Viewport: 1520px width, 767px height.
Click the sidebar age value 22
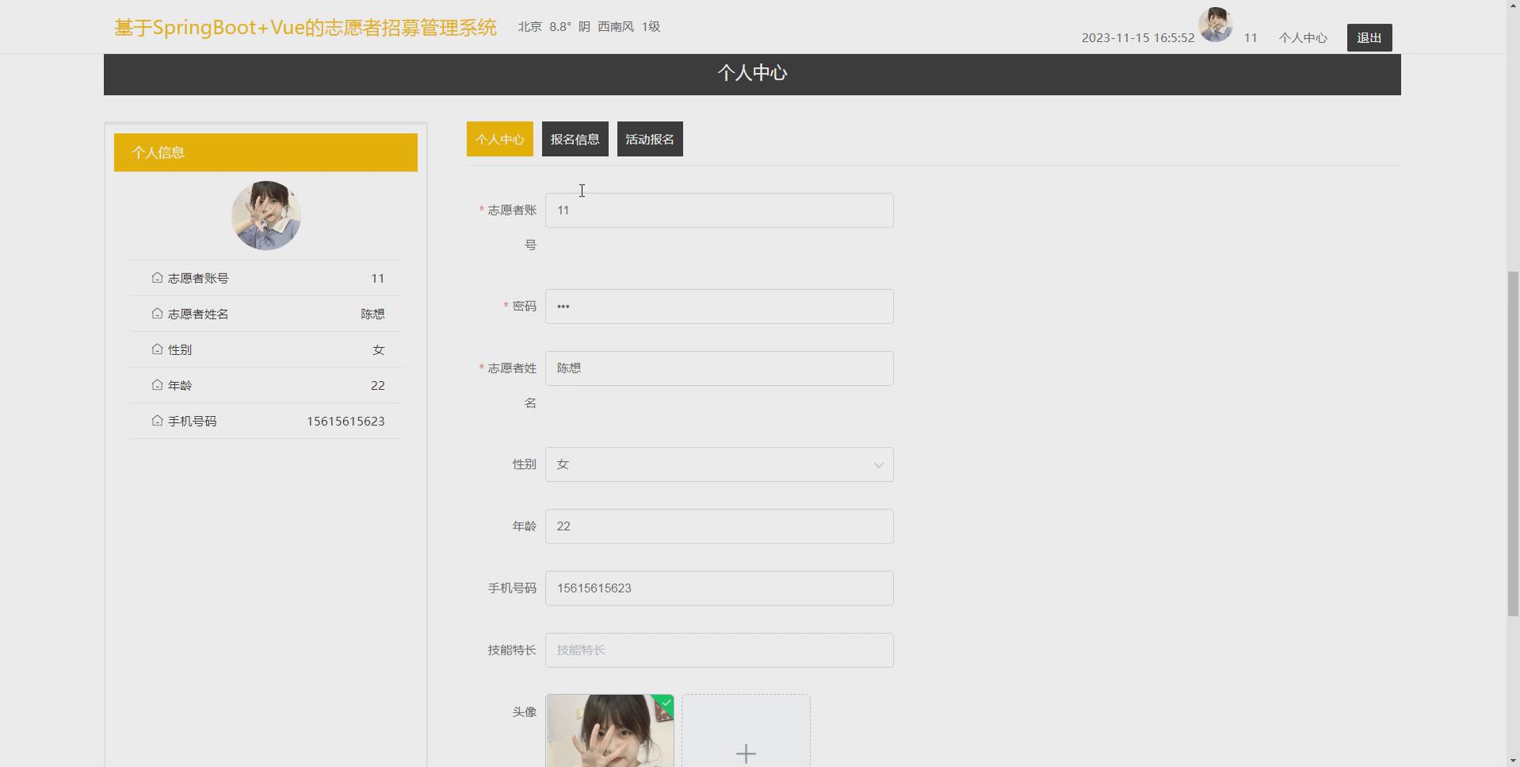click(377, 385)
